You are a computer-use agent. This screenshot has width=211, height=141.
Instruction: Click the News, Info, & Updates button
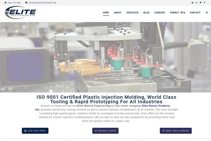(176, 131)
